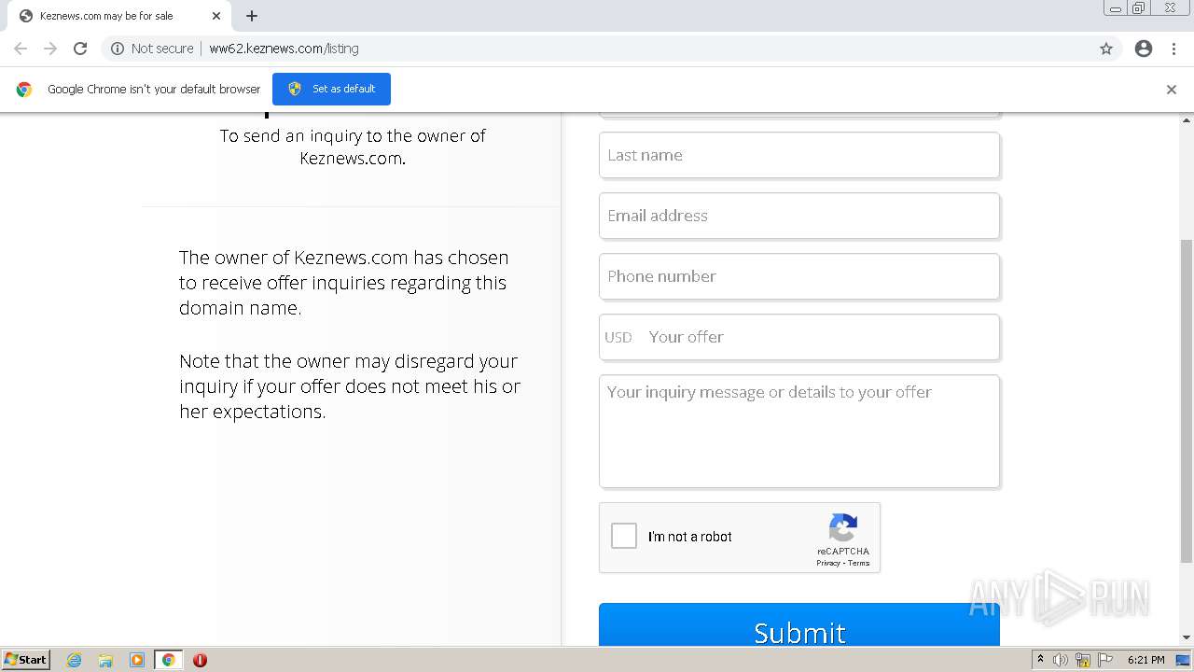Open the Chrome profile avatar icon
The height and width of the screenshot is (672, 1194).
point(1144,49)
